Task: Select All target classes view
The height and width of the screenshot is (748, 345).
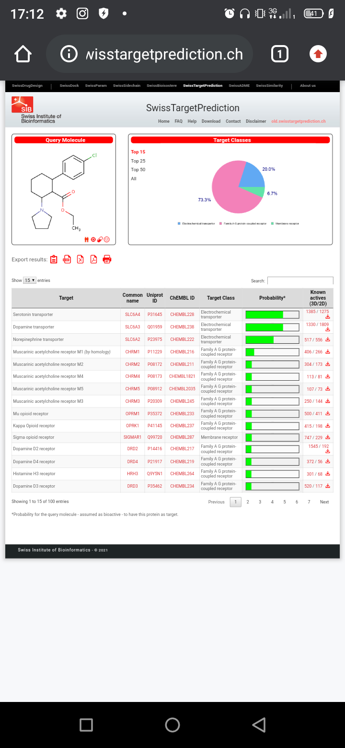Action: (x=134, y=179)
